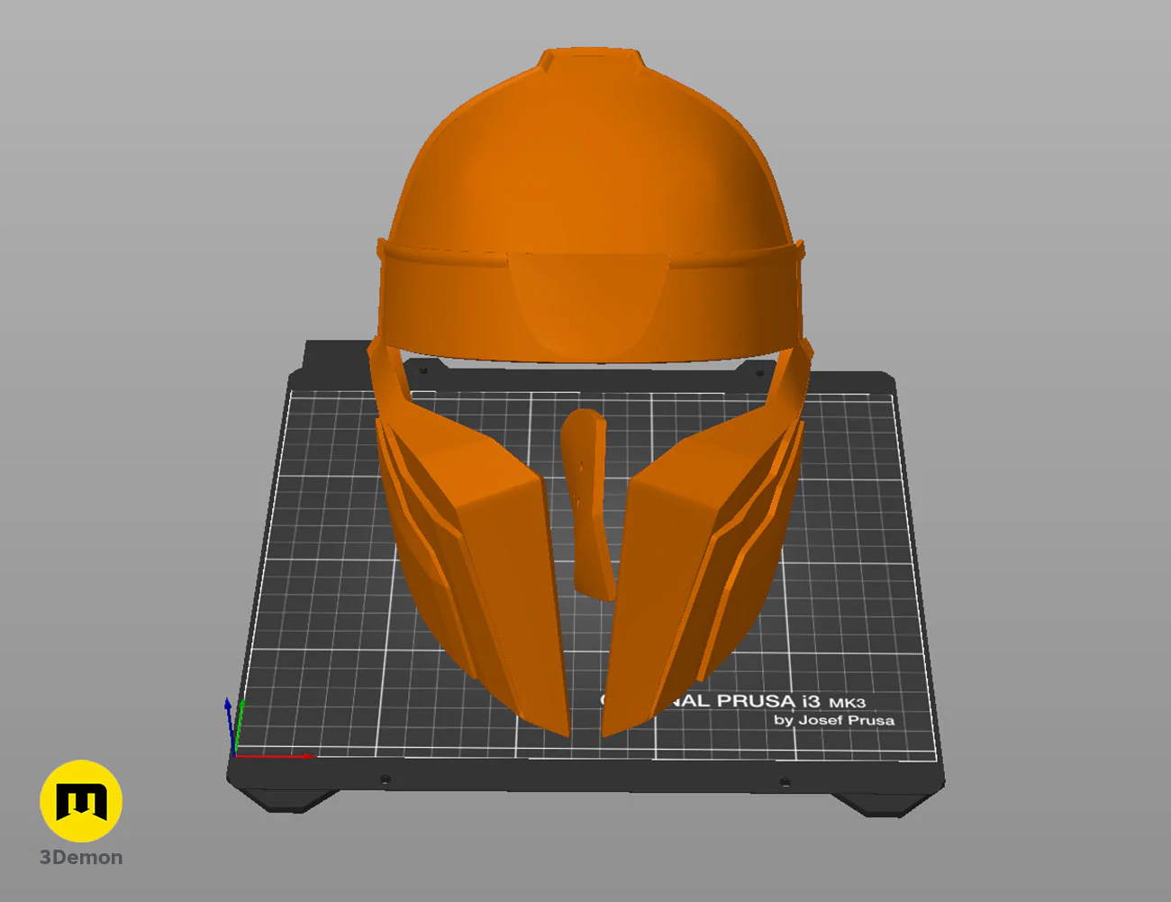Click the axis gizmo origin point
This screenshot has width=1171, height=902.
tap(235, 755)
